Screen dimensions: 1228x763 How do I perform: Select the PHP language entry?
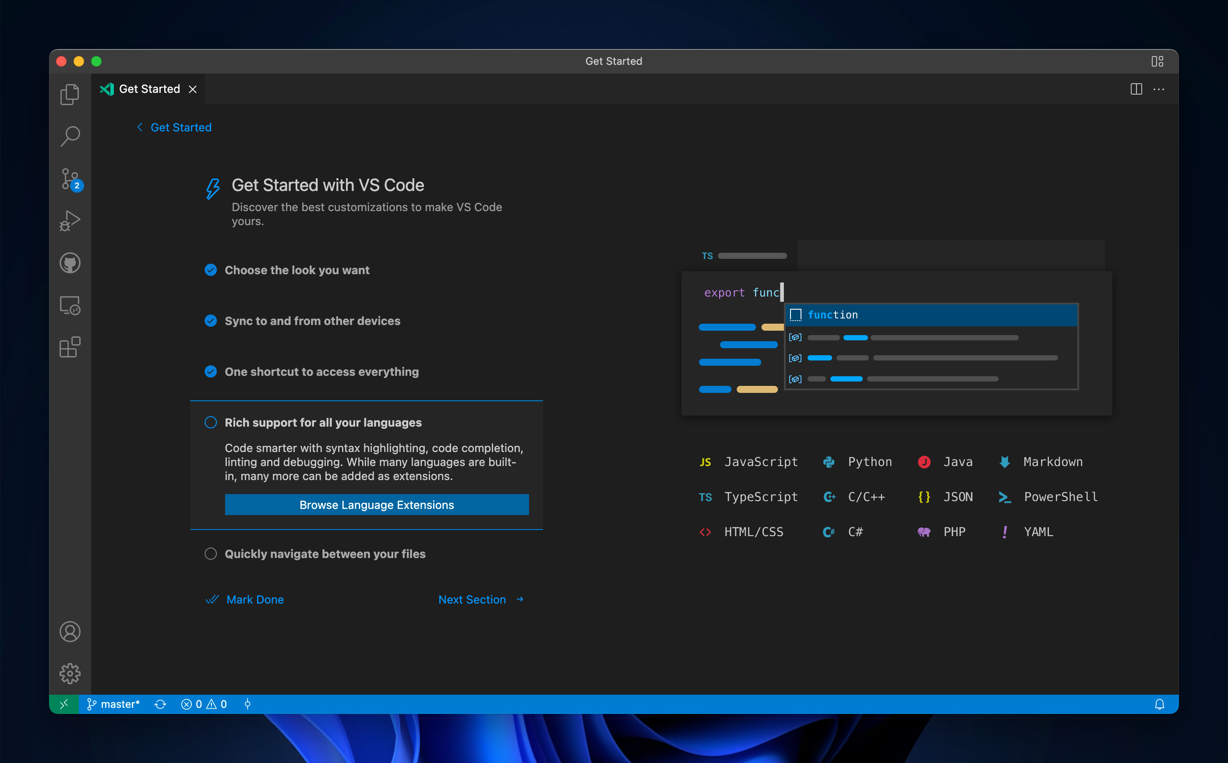point(942,531)
